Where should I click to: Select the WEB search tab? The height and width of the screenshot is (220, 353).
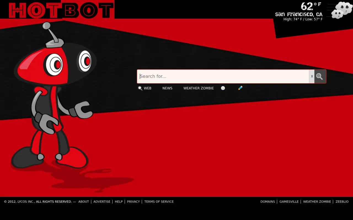pyautogui.click(x=148, y=88)
